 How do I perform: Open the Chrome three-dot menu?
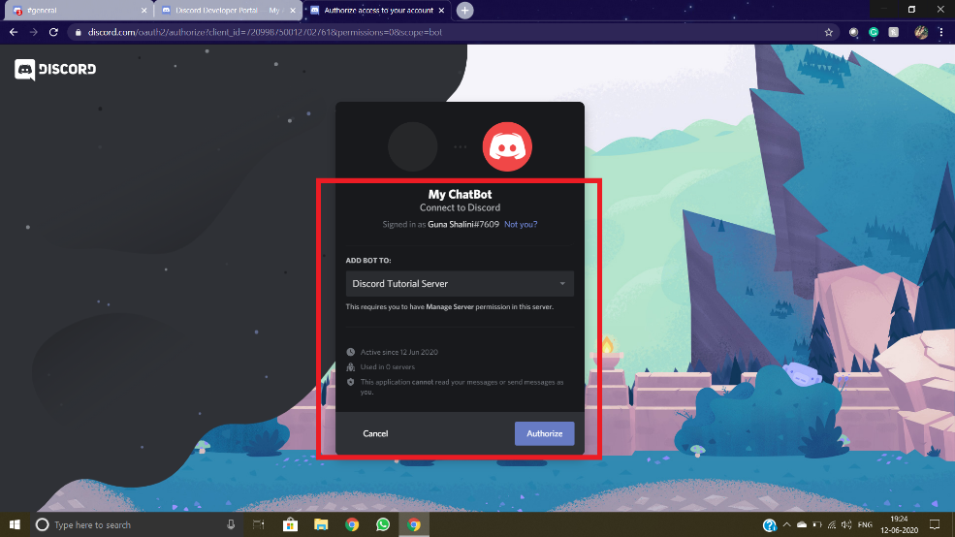[x=941, y=32]
